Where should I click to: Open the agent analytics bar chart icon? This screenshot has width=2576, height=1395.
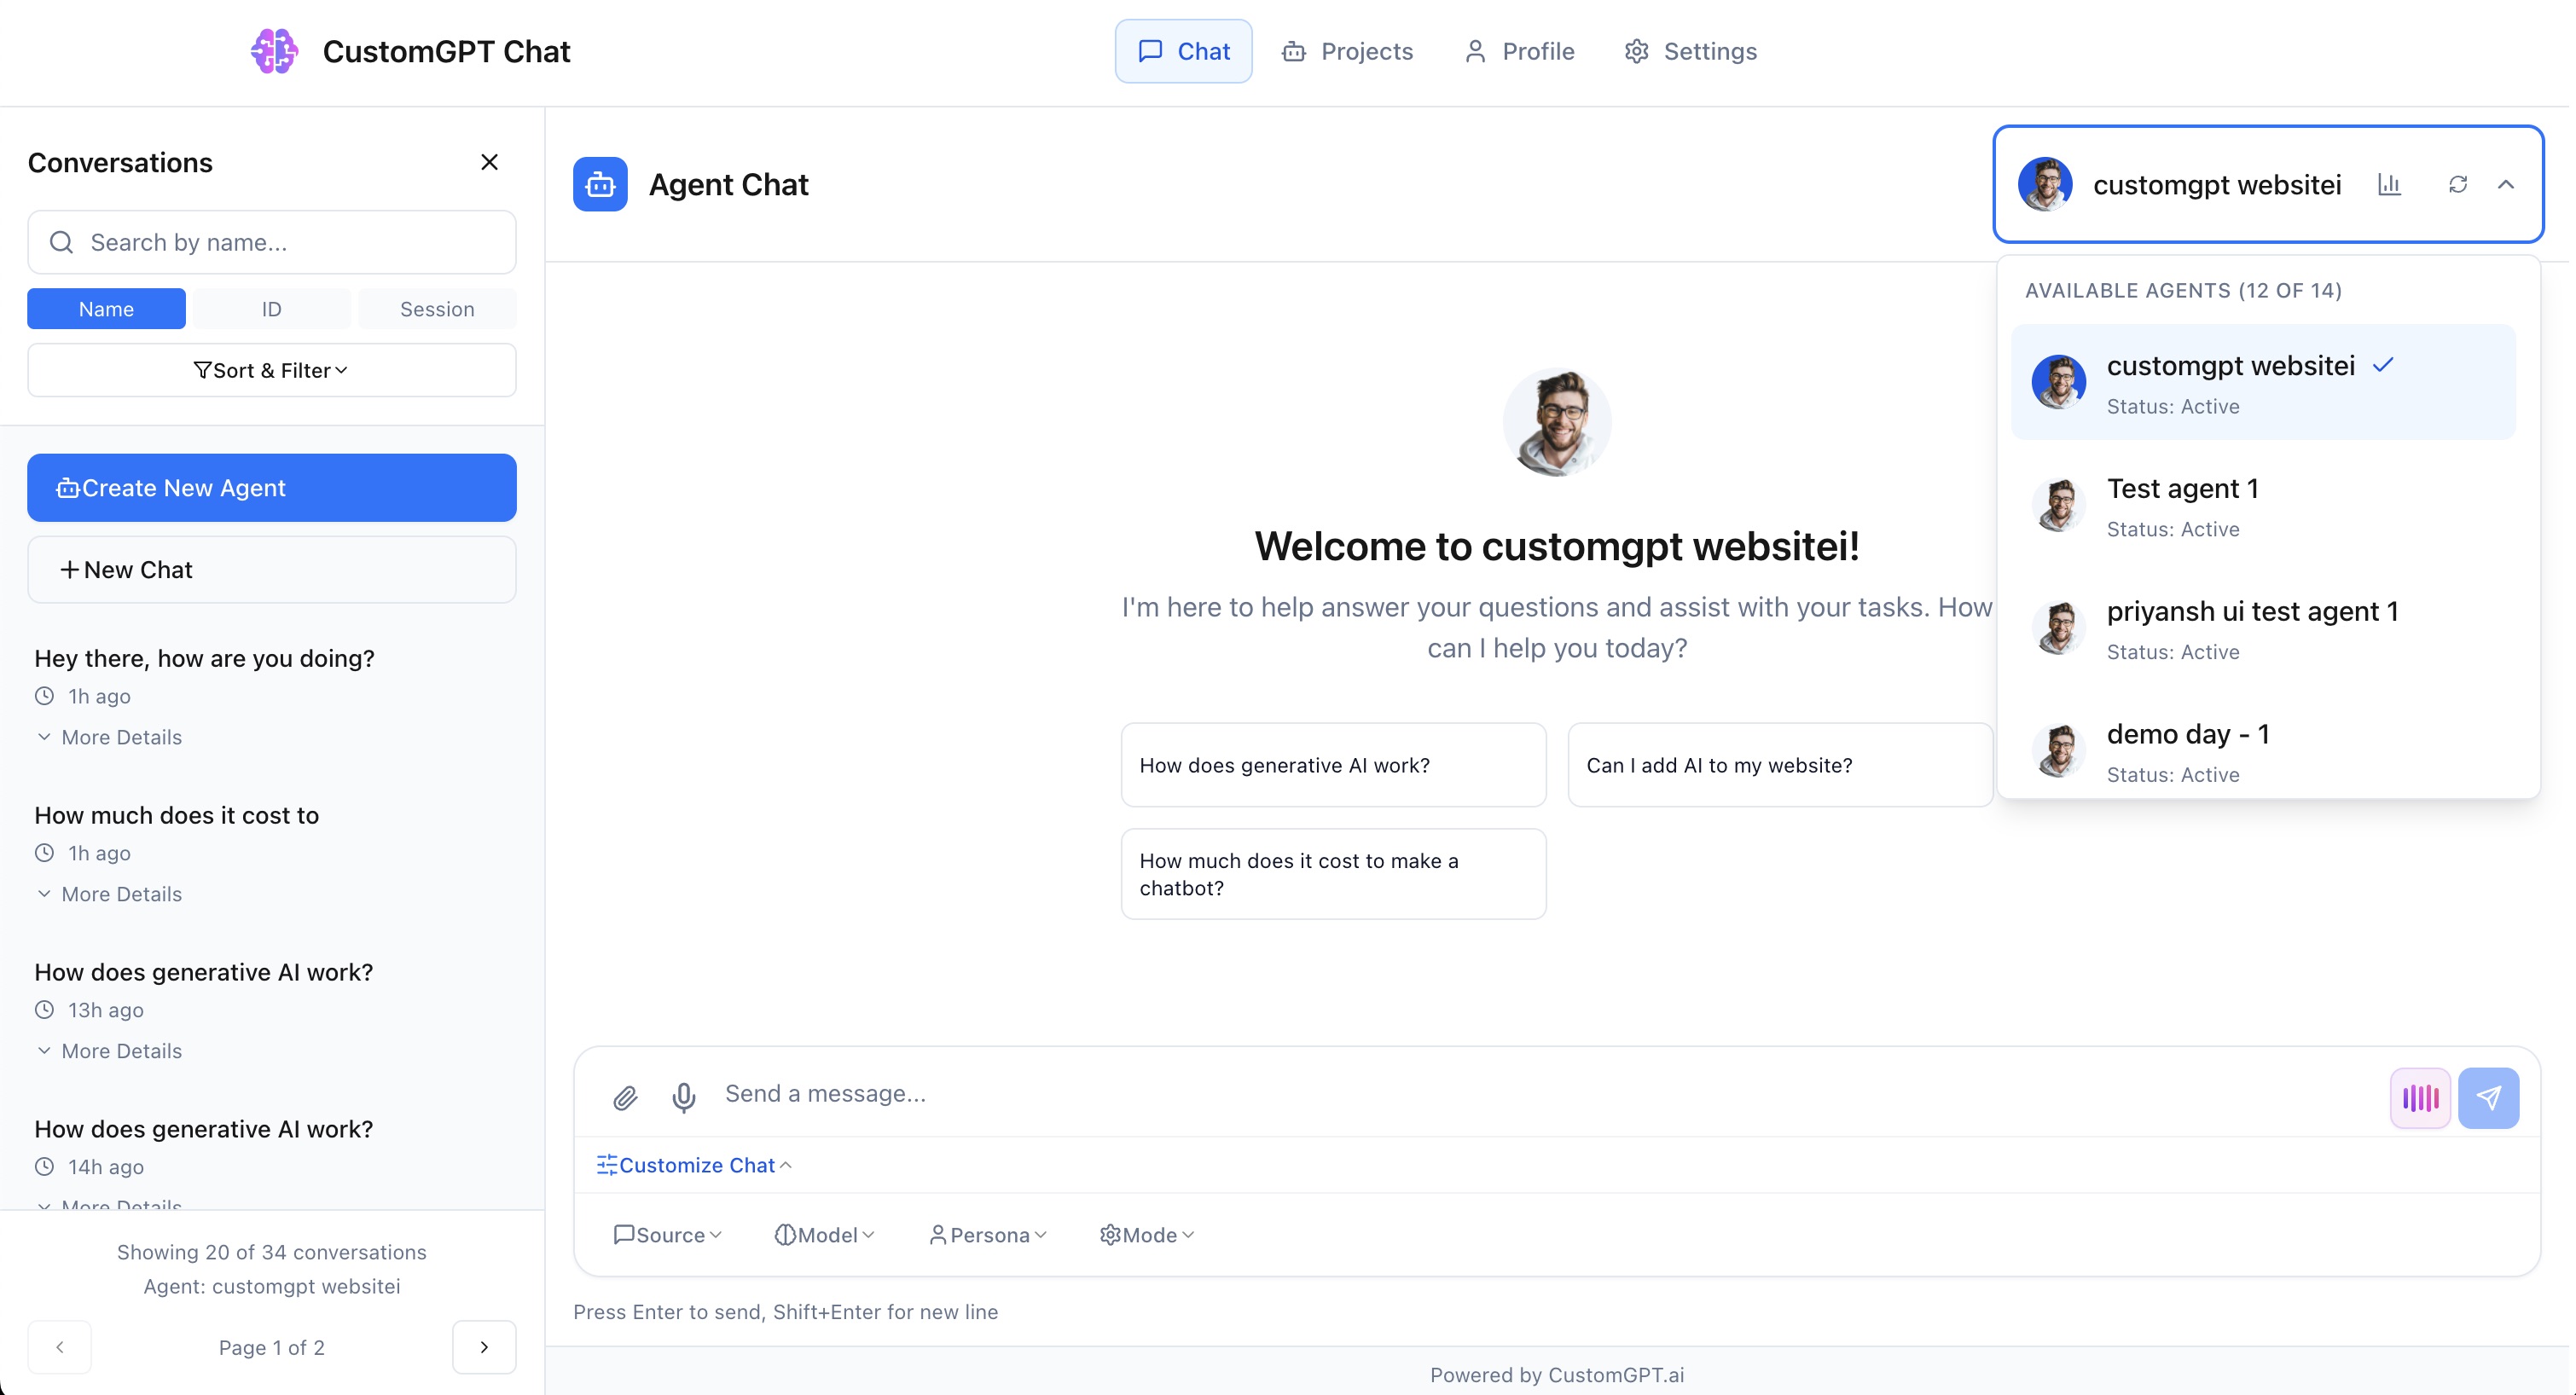pos(2389,184)
